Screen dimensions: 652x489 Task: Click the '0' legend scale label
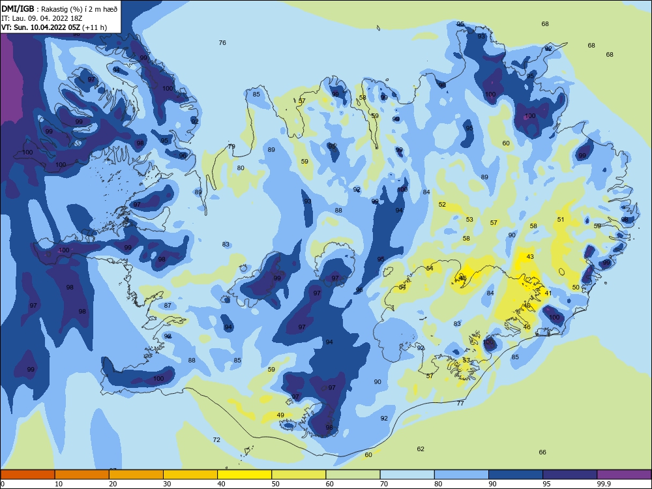pos(3,484)
